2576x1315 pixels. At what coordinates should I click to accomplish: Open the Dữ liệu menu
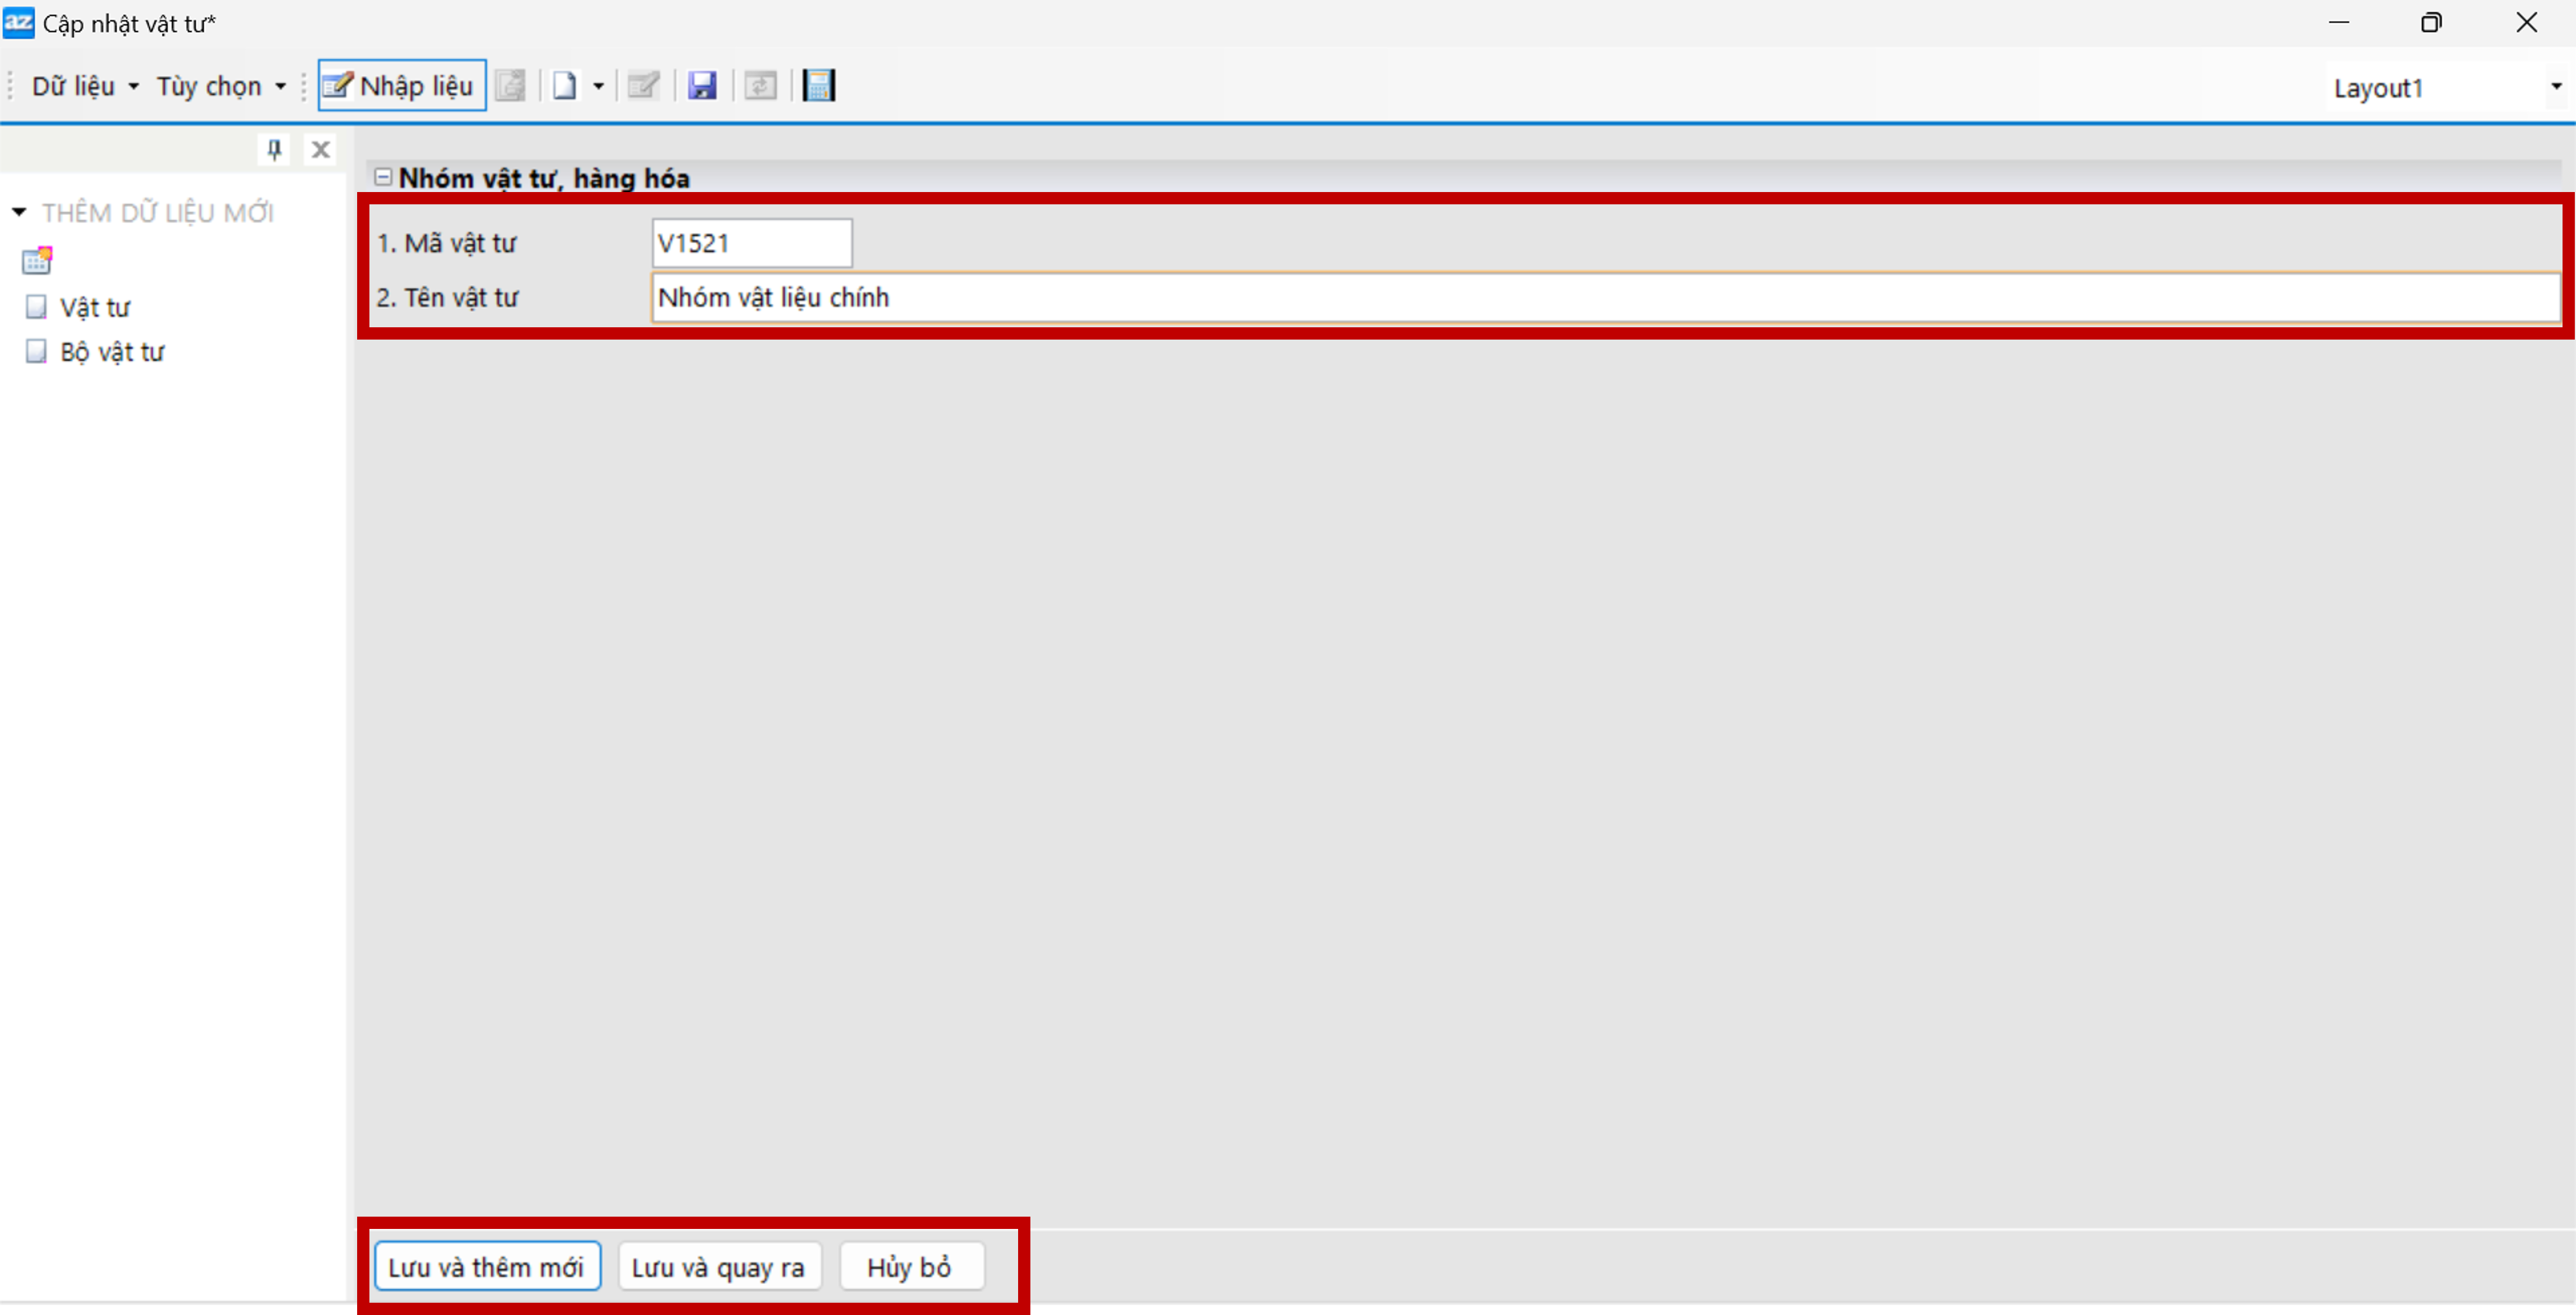84,86
